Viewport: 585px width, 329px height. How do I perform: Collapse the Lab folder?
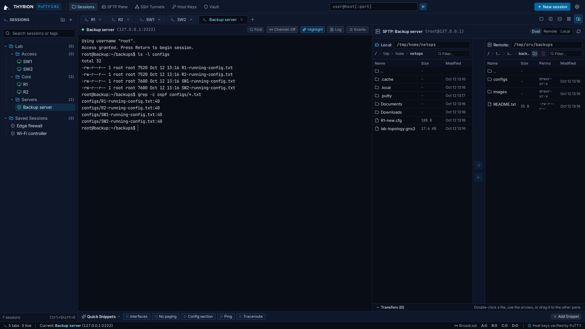coord(5,46)
